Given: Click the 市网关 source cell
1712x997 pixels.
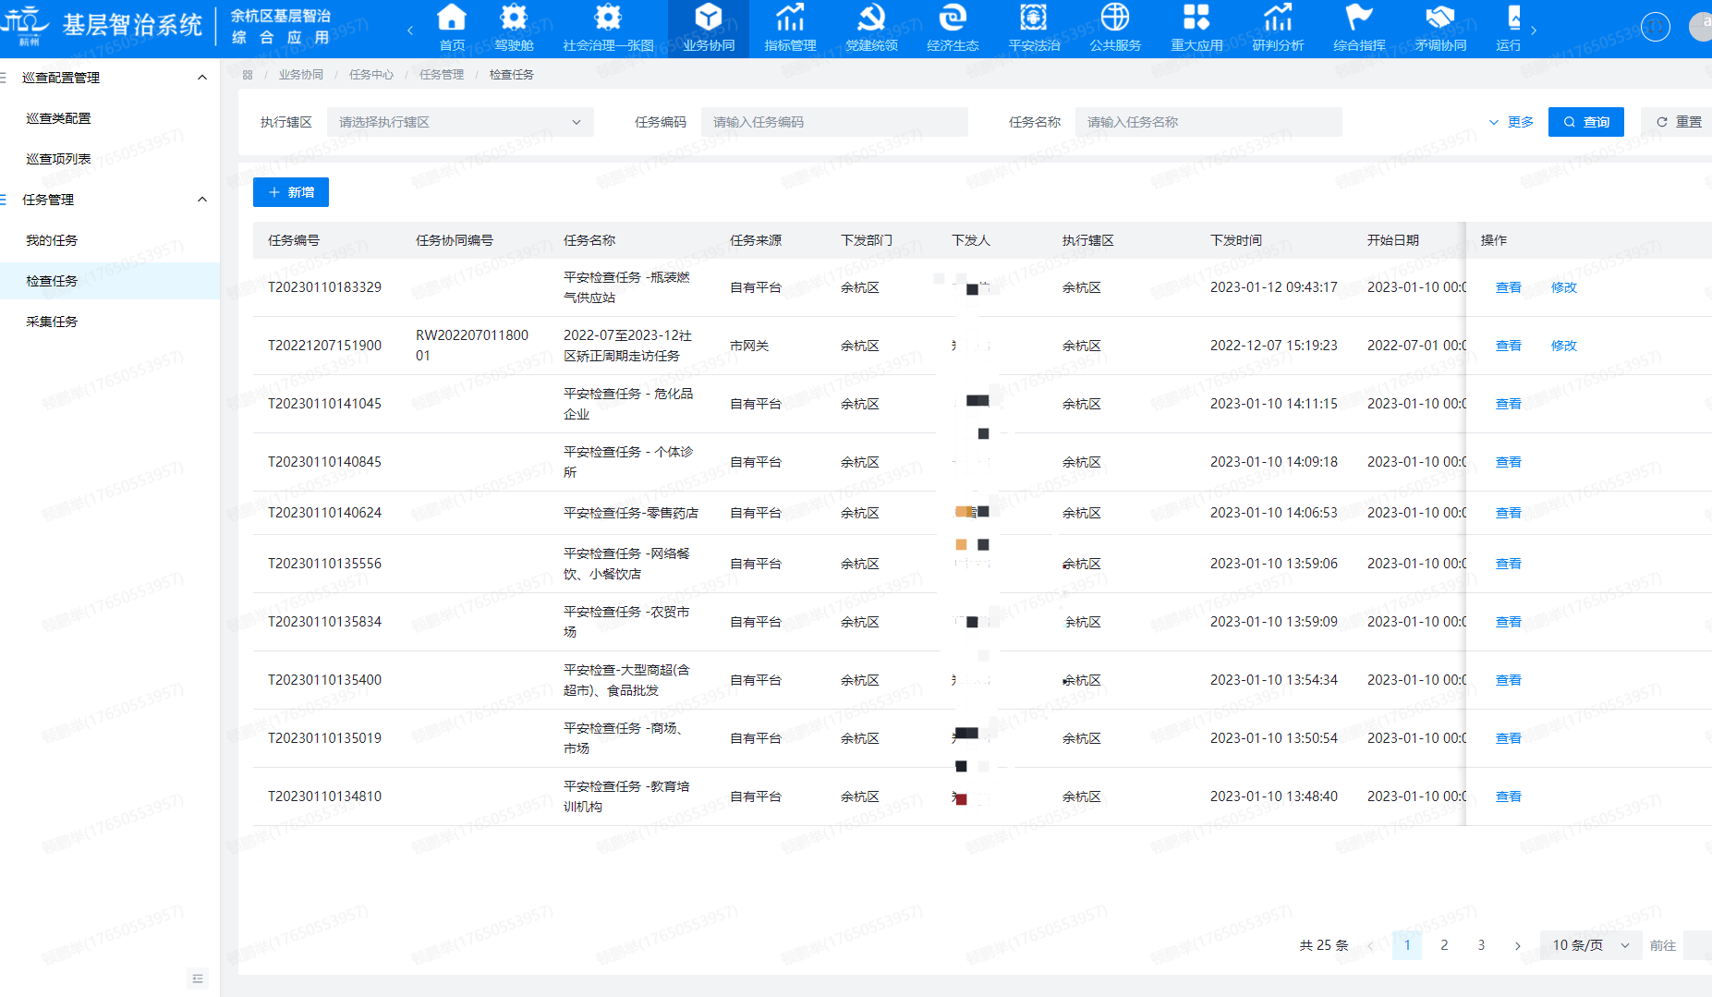Looking at the screenshot, I should 749,346.
